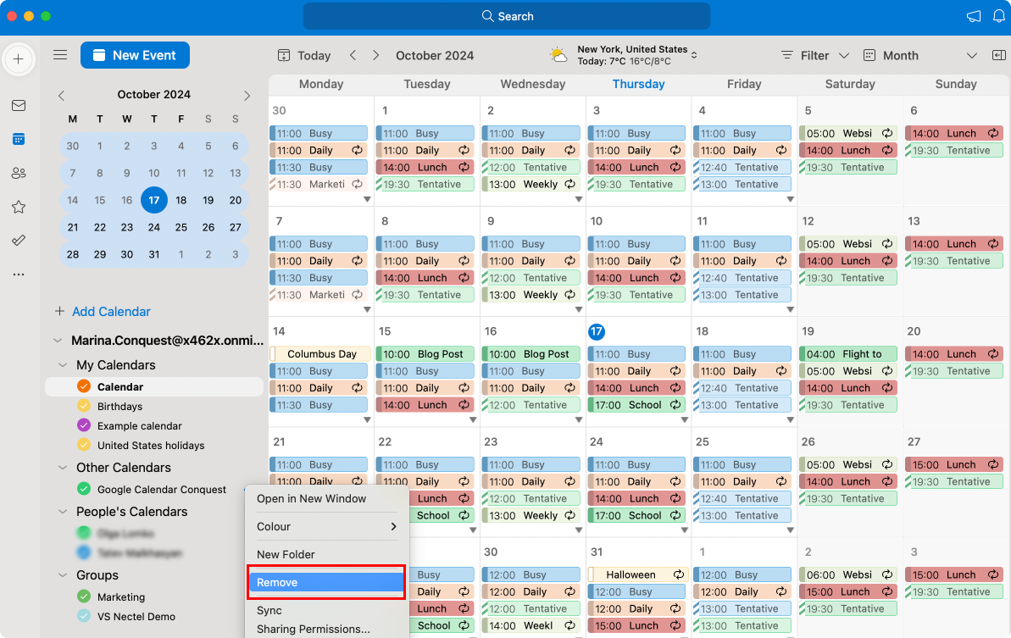The image size is (1011, 638).
Task: Open the Halloween event on October 31
Action: pos(637,574)
